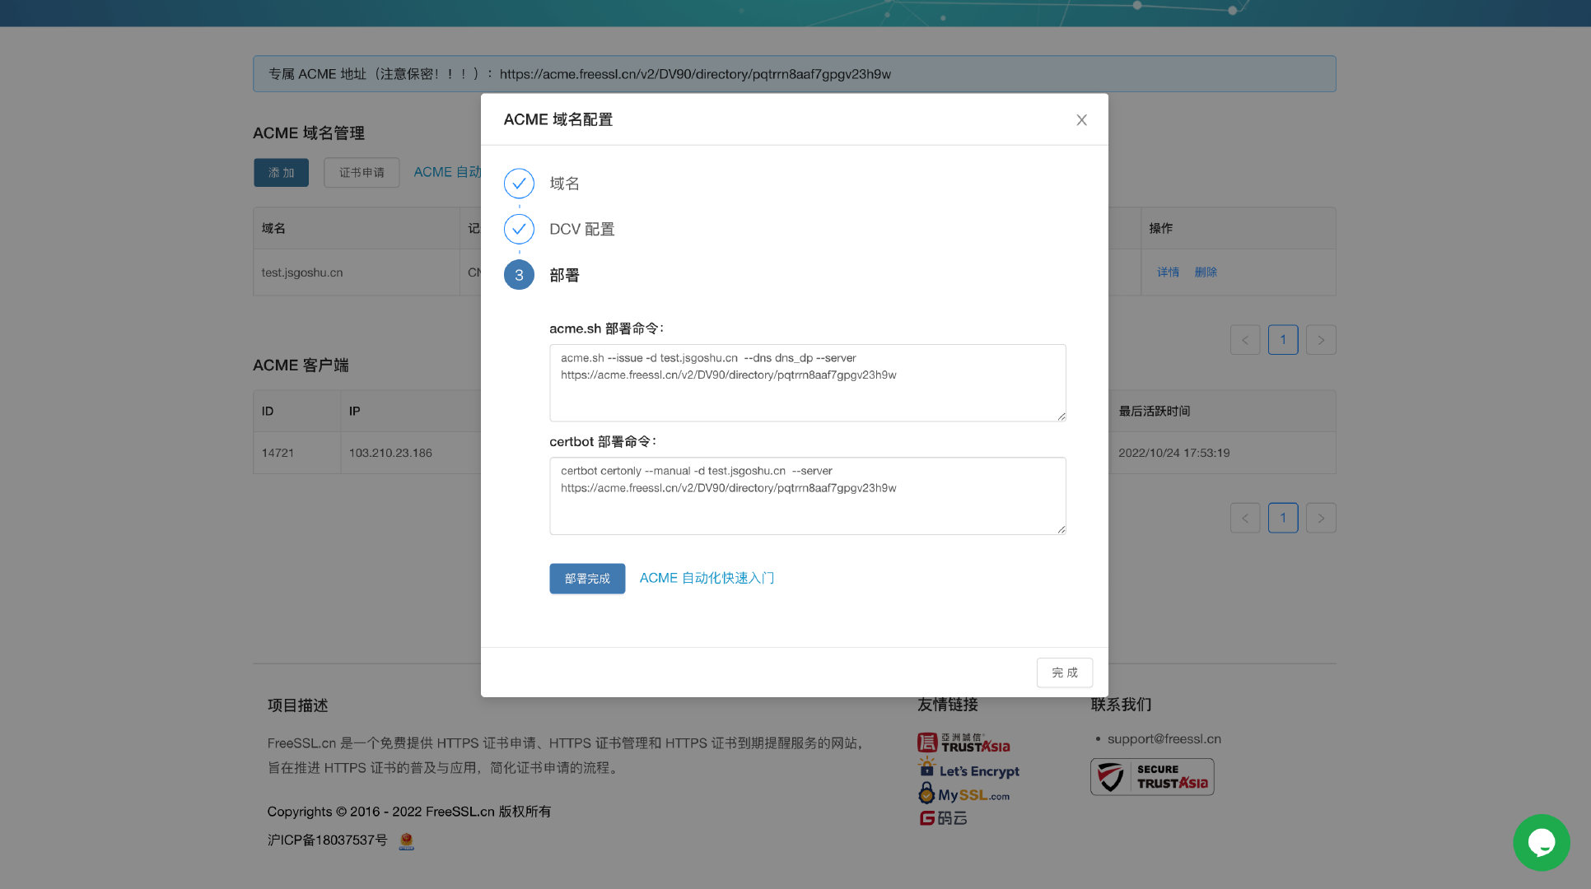The height and width of the screenshot is (889, 1591).
Task: Click the completed 域名 step checkmark icon
Action: click(x=519, y=184)
